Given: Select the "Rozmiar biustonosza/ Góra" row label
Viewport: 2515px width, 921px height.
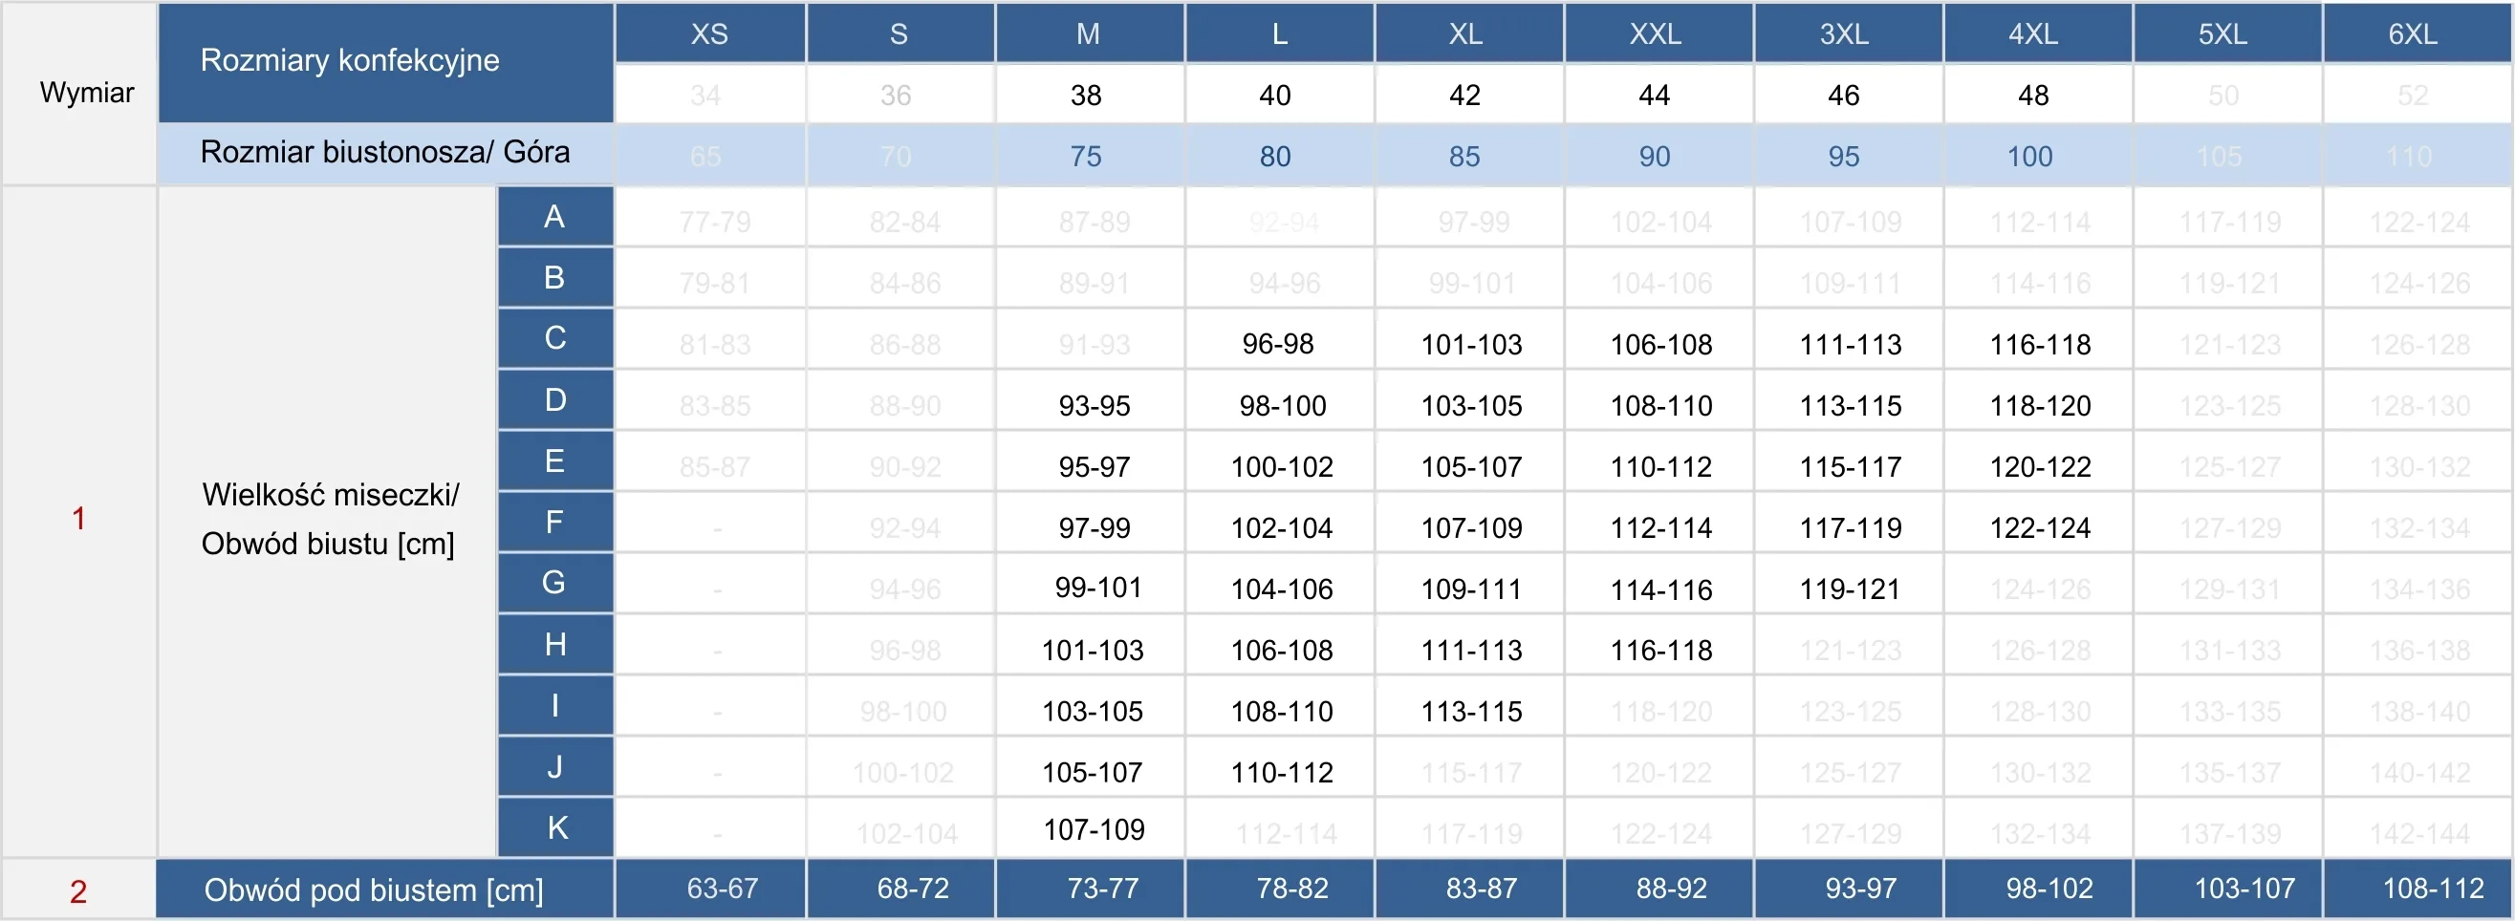Looking at the screenshot, I should pos(384,152).
